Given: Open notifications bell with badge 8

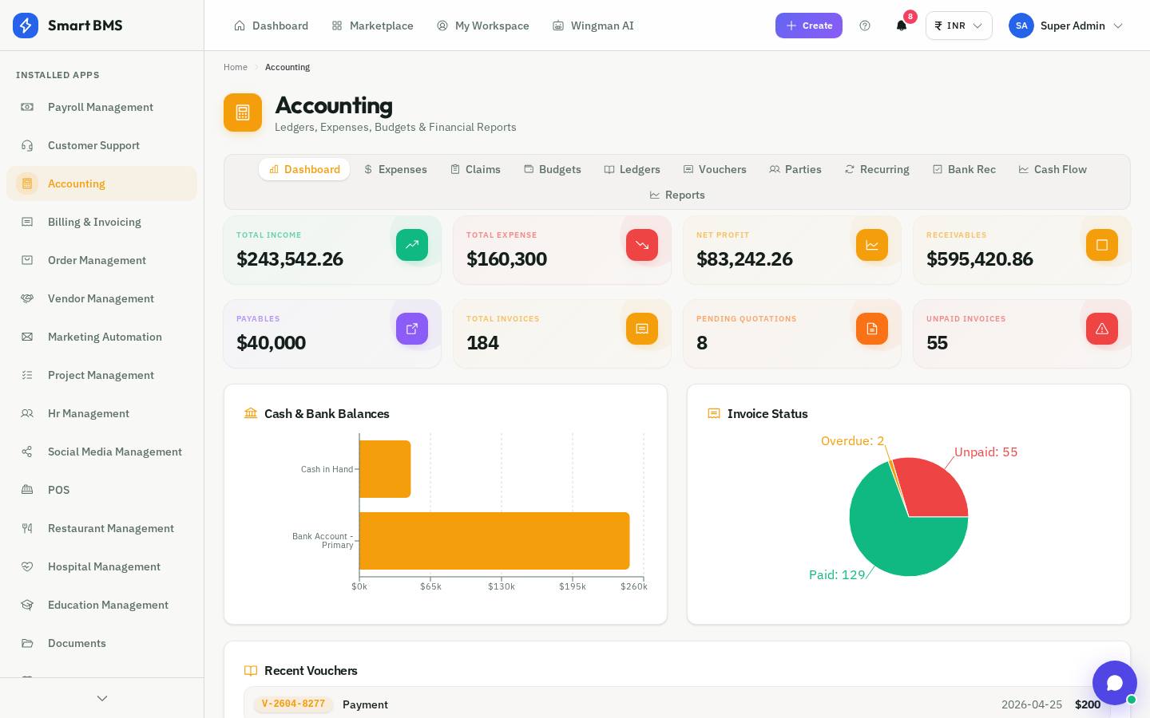Looking at the screenshot, I should point(902,26).
